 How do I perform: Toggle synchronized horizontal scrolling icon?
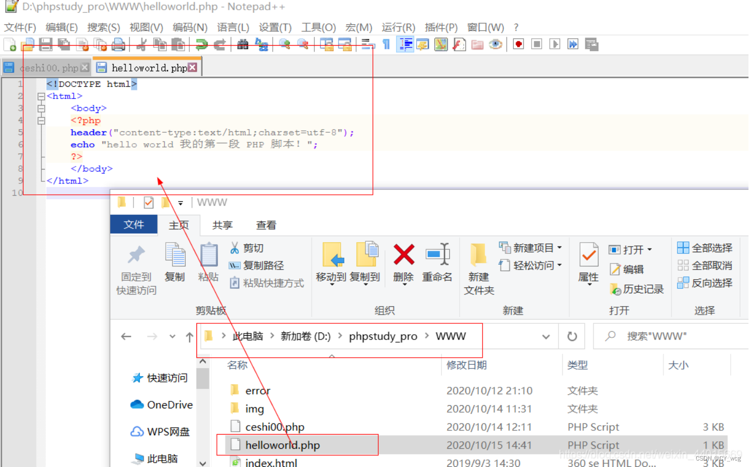[344, 45]
